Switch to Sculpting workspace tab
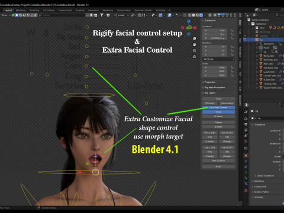 (x=34, y=10)
